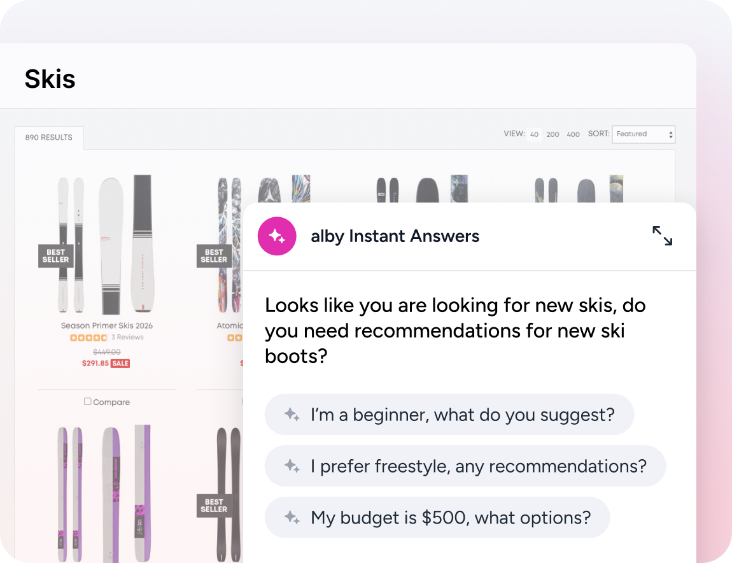Viewport: 732px width, 563px height.
Task: Pick "My budget is $500, what options?"
Action: coord(437,517)
